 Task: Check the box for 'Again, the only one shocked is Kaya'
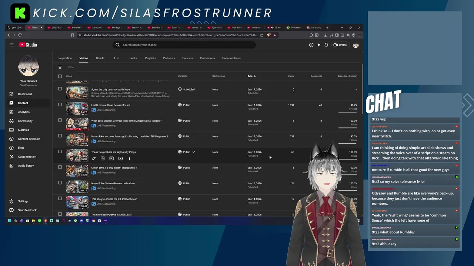[x=60, y=89]
